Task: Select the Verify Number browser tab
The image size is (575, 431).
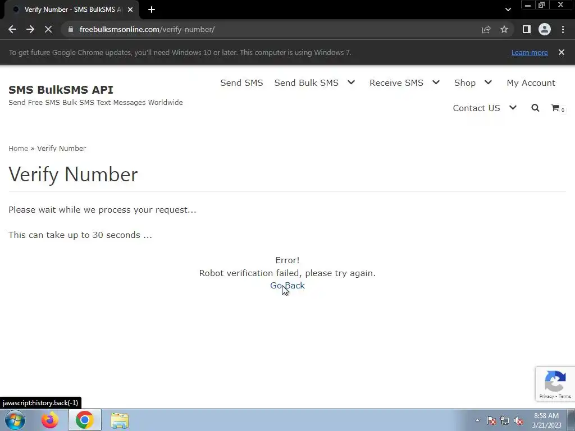Action: click(x=72, y=10)
